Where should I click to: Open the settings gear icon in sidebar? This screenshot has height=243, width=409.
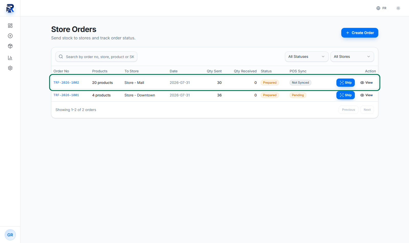[10, 68]
